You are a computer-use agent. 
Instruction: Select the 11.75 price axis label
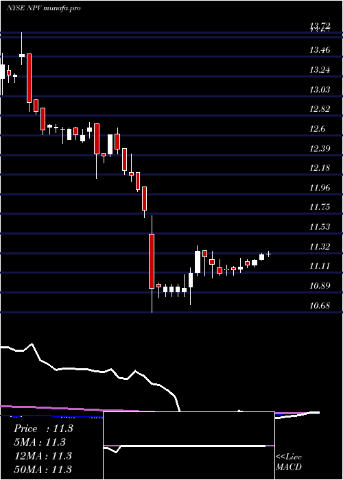coord(320,207)
